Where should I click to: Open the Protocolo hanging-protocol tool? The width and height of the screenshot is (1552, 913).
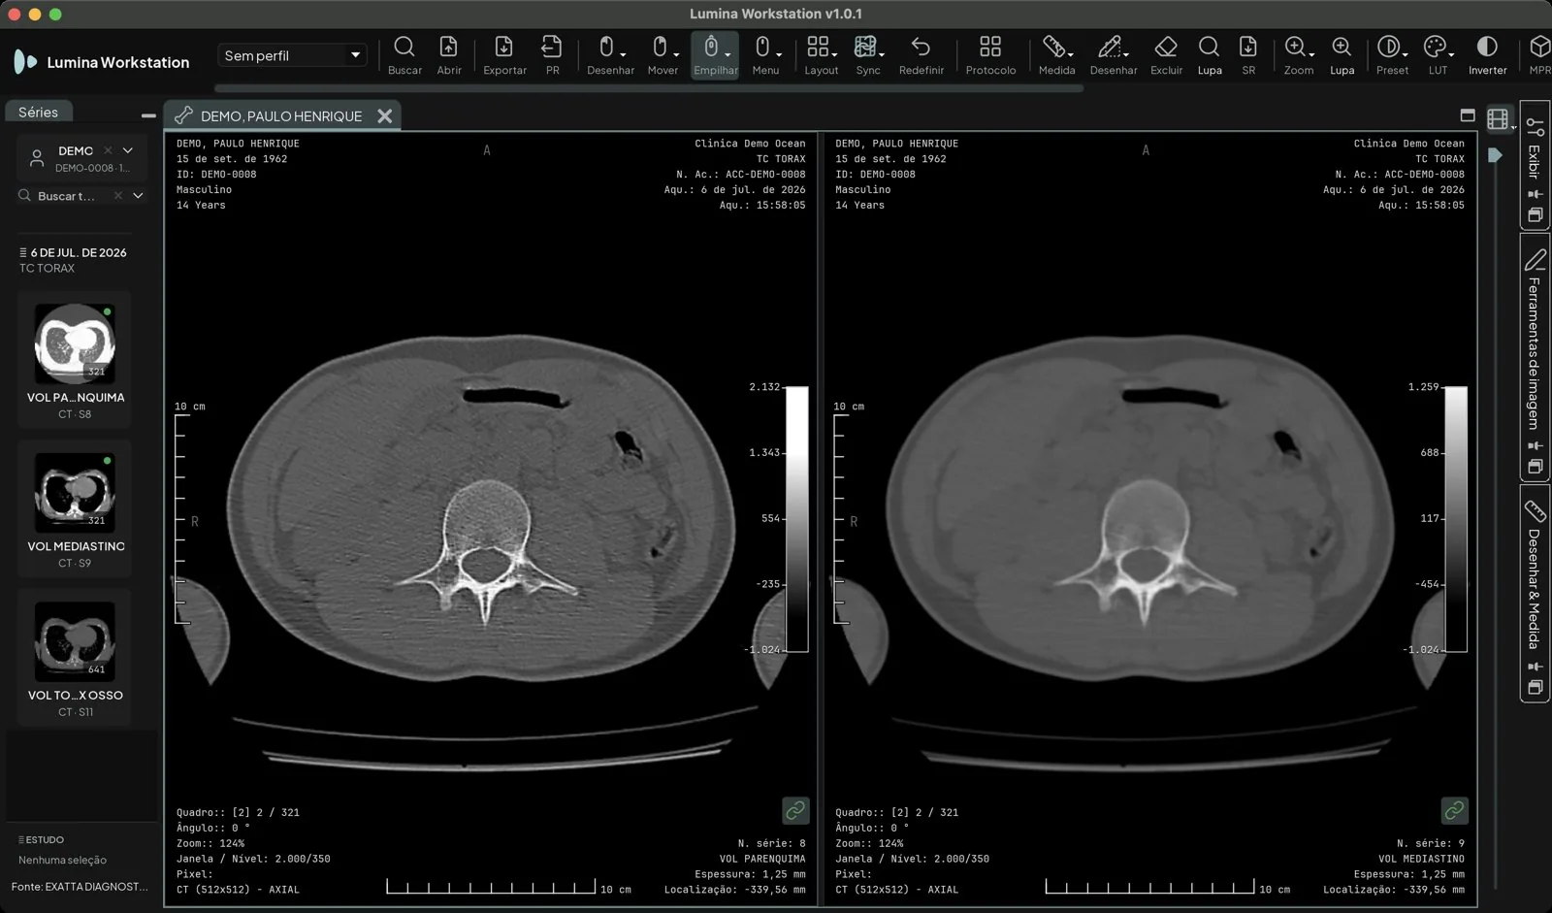point(990,55)
